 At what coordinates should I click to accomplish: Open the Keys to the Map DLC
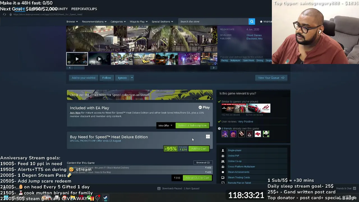click(140, 172)
